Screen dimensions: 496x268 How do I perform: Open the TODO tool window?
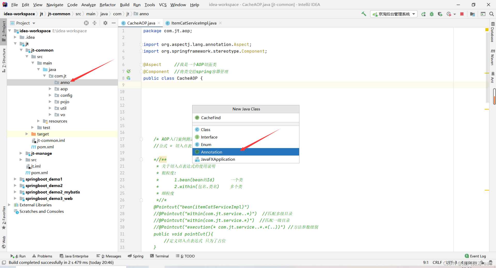coord(185,256)
